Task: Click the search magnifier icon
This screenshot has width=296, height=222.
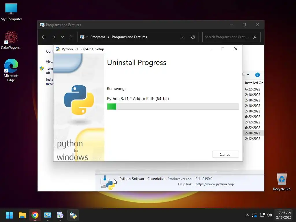Action: click(x=255, y=37)
